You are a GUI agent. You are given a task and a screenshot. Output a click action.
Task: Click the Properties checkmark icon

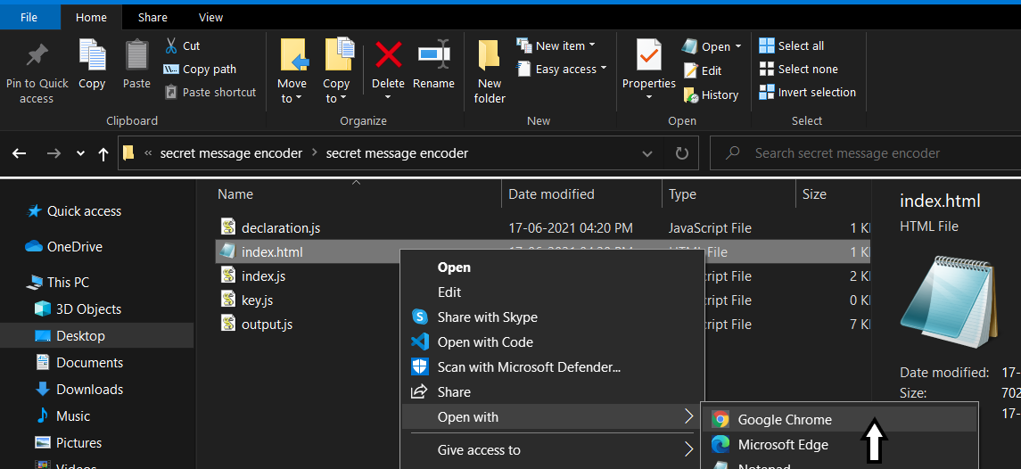(x=648, y=55)
